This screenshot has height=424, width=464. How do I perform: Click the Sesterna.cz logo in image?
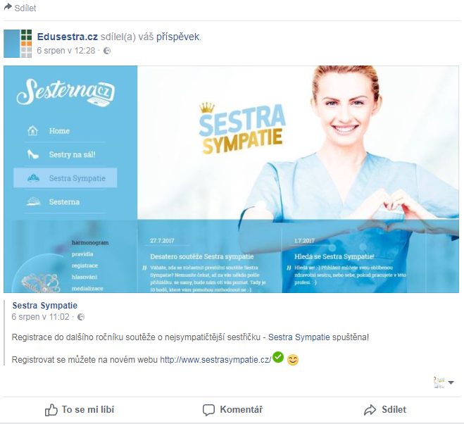[65, 92]
